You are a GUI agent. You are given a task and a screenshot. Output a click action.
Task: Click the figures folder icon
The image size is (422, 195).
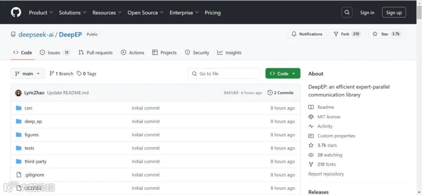(19, 135)
